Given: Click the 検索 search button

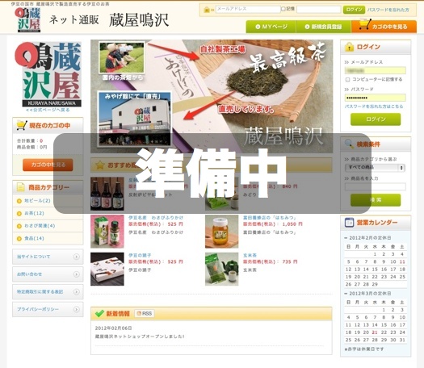Looking at the screenshot, I should pos(376,200).
